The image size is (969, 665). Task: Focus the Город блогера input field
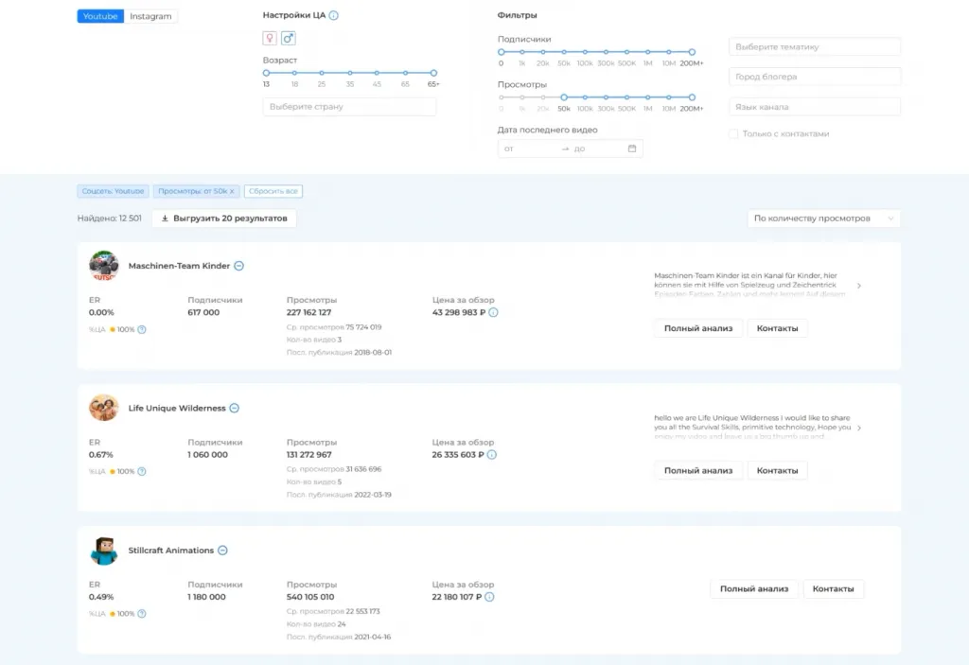(815, 77)
